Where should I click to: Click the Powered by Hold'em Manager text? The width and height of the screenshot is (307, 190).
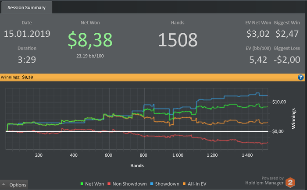[x=264, y=181]
